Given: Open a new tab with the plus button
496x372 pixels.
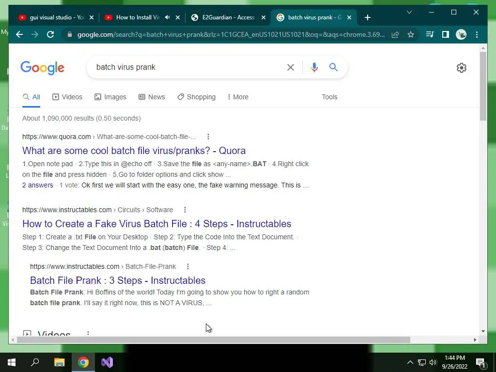Looking at the screenshot, I should [x=367, y=17].
